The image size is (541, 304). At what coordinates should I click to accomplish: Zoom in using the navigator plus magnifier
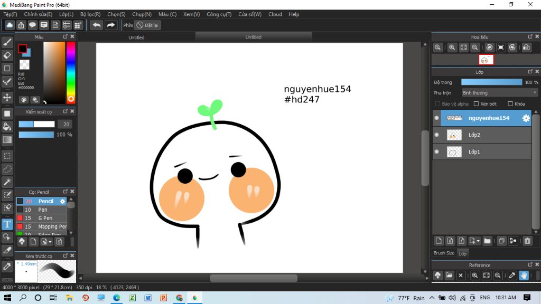coord(452,47)
